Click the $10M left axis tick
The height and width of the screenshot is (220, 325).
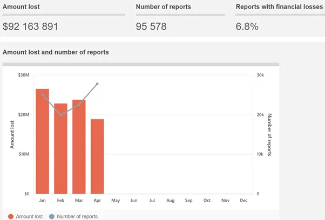click(24, 154)
